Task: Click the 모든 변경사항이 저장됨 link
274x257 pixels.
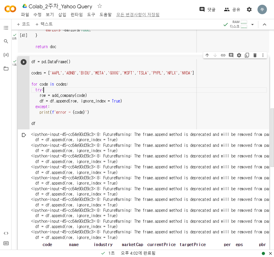Action: [x=138, y=14]
